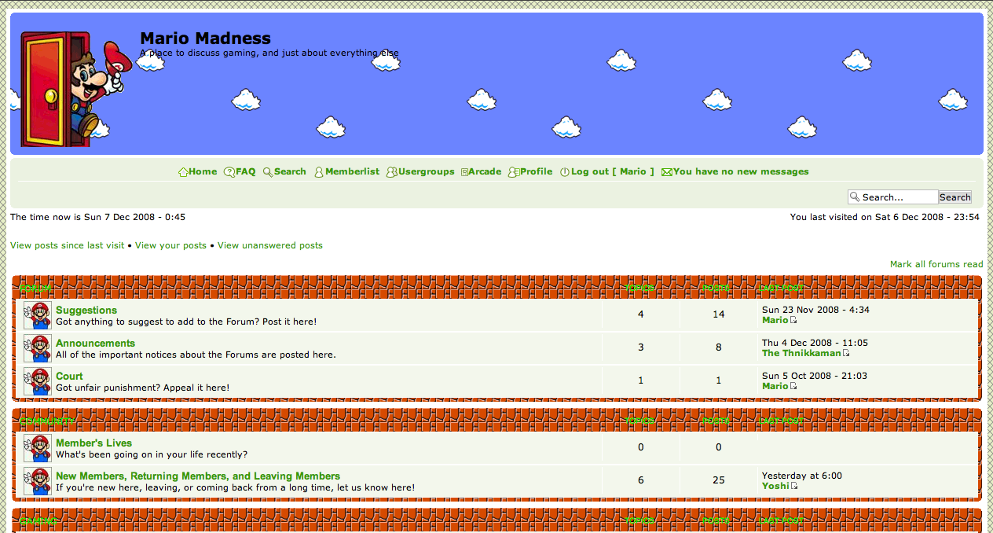Open New Members, Returning Members forum

(198, 476)
